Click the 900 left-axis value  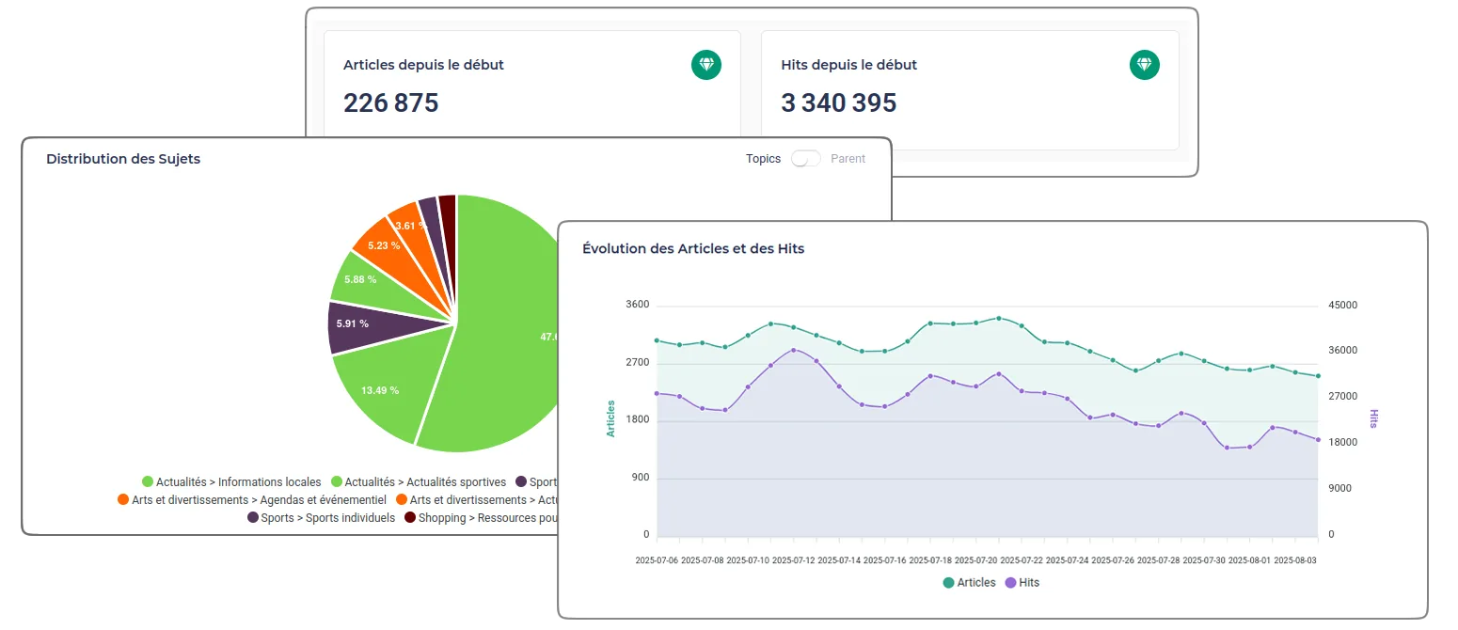[x=641, y=477]
